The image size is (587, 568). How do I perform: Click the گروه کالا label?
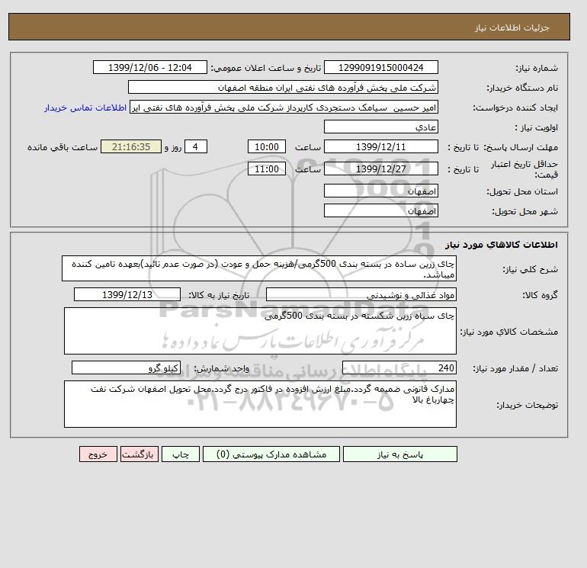coord(540,295)
